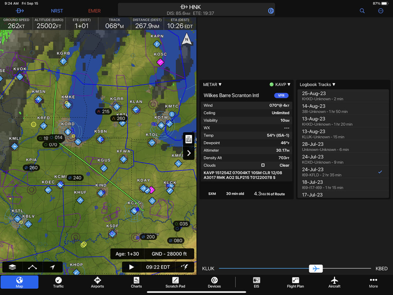Tap the search magnifier icon
Screen dimensions: 393x295
[362, 11]
